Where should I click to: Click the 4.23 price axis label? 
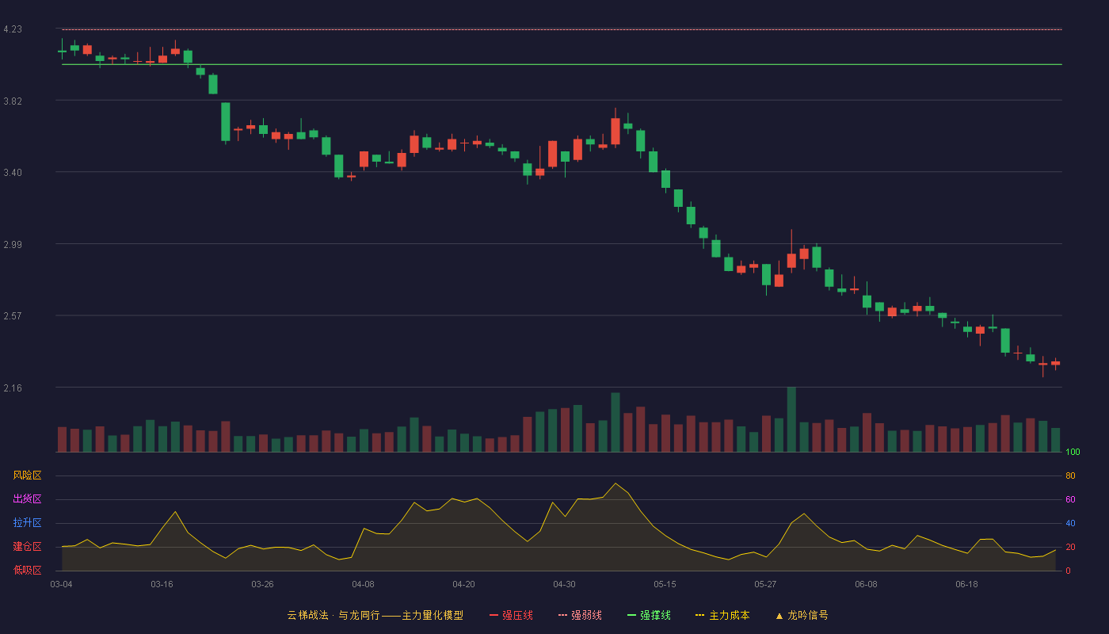coord(13,29)
